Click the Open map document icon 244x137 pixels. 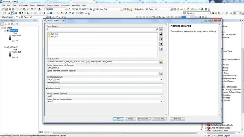click(6, 9)
